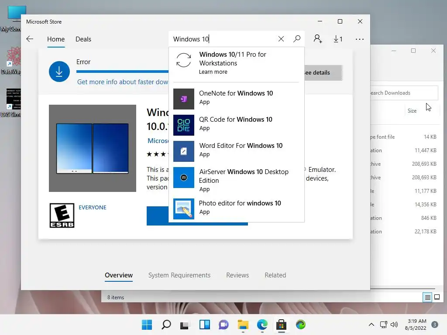Screen dimensions: 447x335
Task: Open taskbar Search
Action: (166, 325)
